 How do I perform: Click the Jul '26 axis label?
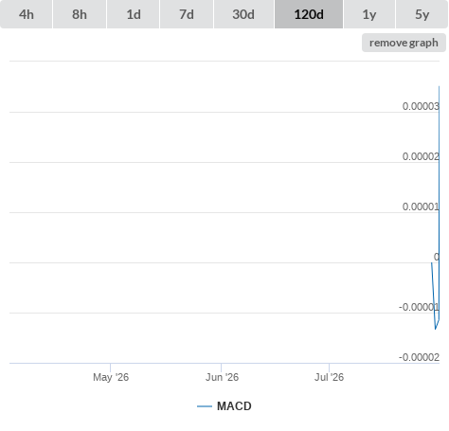point(329,377)
